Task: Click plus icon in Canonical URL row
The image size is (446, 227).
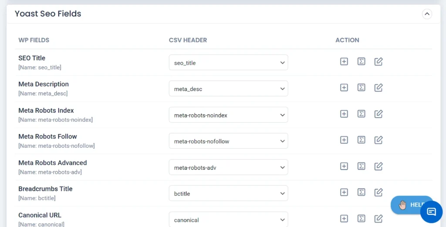Action: pos(344,218)
